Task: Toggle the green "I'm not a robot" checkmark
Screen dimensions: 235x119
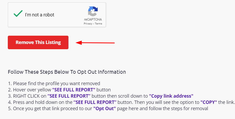Action: pyautogui.click(x=18, y=14)
